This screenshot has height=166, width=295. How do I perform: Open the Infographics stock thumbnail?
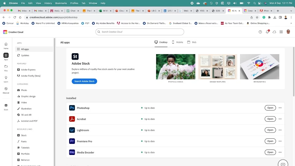[x=259, y=67]
